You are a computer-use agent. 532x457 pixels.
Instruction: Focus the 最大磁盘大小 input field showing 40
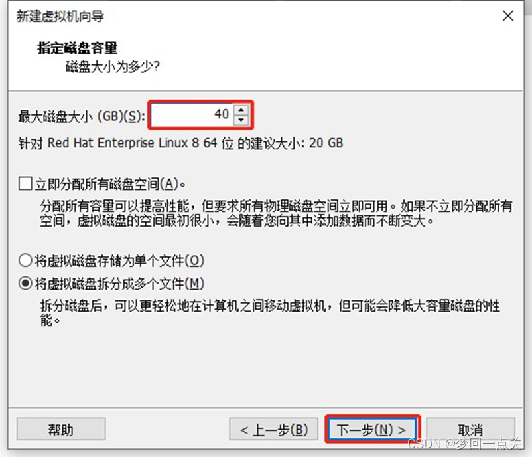coord(192,114)
